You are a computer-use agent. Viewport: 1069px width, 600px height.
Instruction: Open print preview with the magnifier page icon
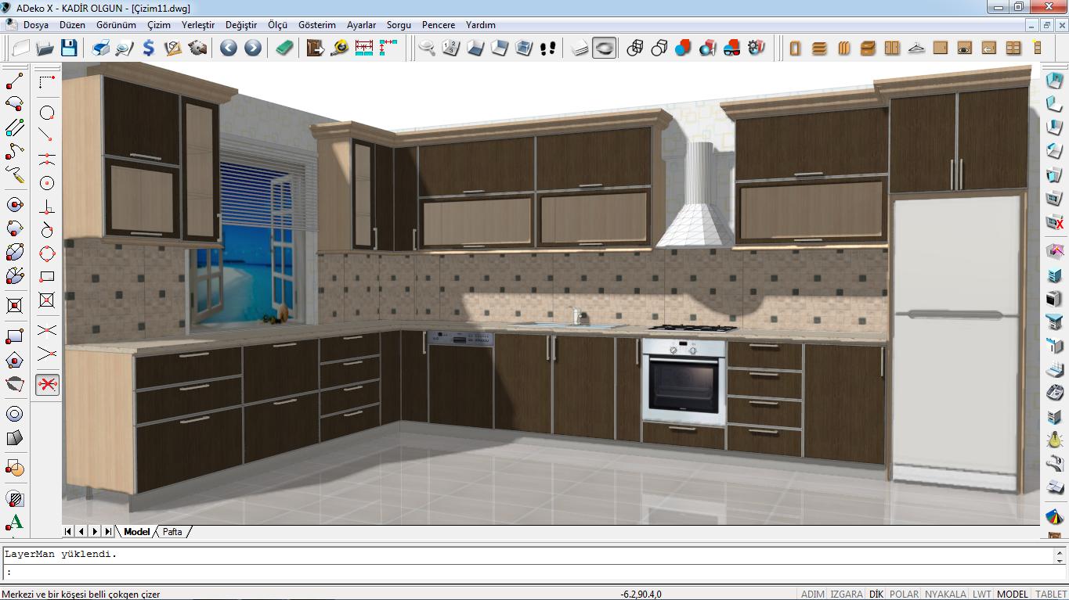click(x=124, y=49)
